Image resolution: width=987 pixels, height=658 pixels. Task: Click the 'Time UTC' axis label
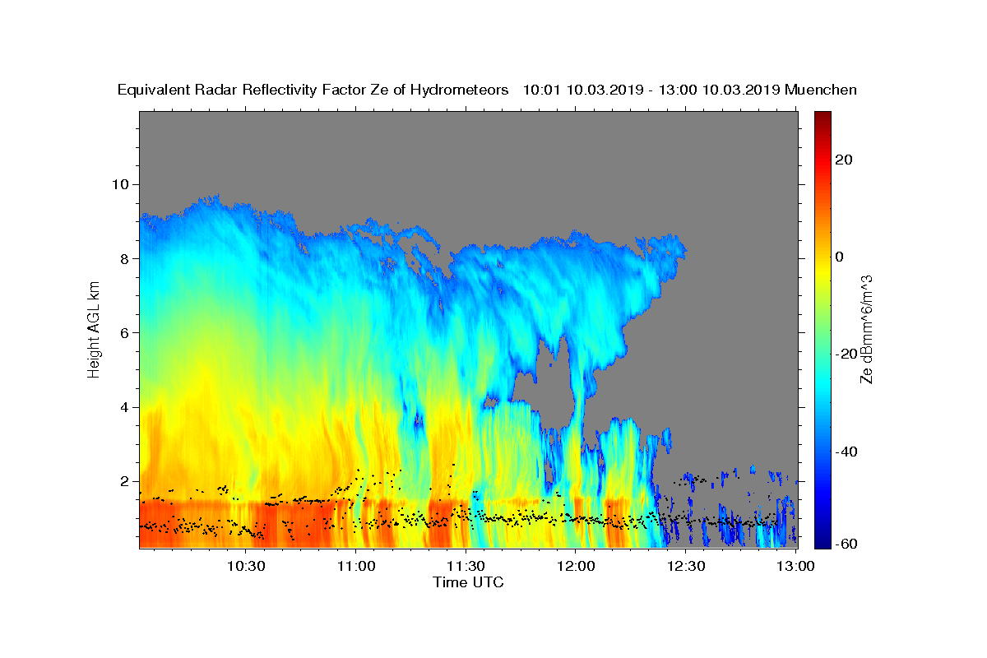click(x=468, y=582)
